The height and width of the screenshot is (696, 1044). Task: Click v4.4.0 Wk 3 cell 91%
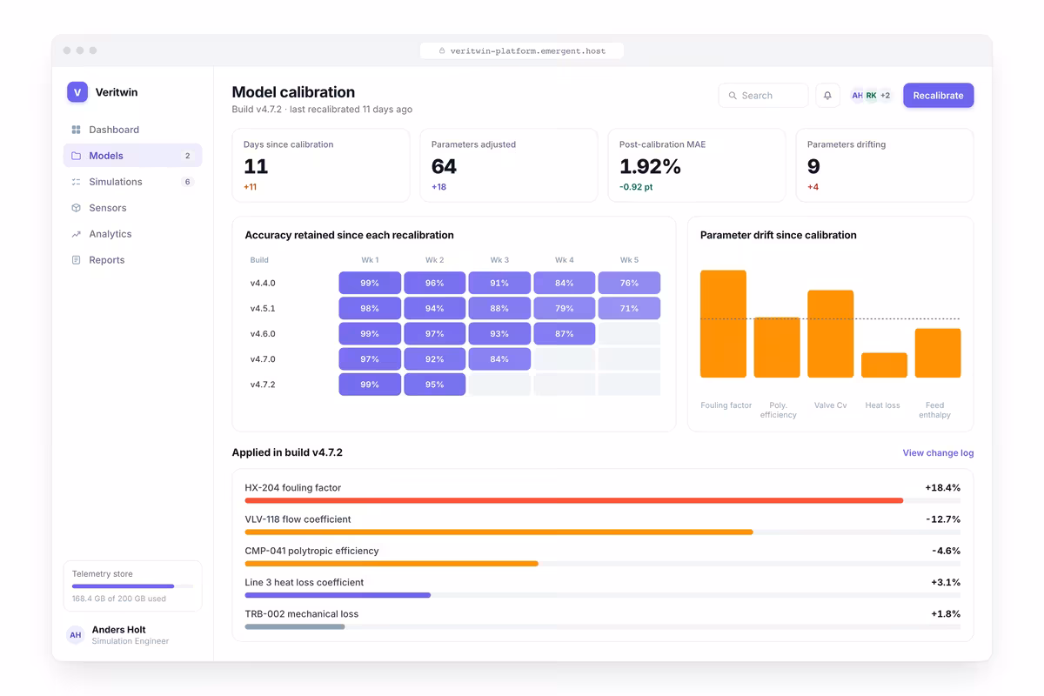499,283
